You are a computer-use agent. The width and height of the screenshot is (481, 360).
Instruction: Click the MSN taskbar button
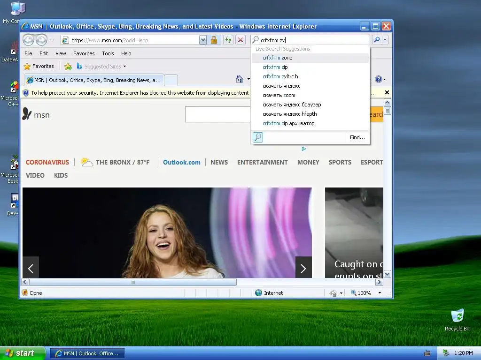pos(87,353)
